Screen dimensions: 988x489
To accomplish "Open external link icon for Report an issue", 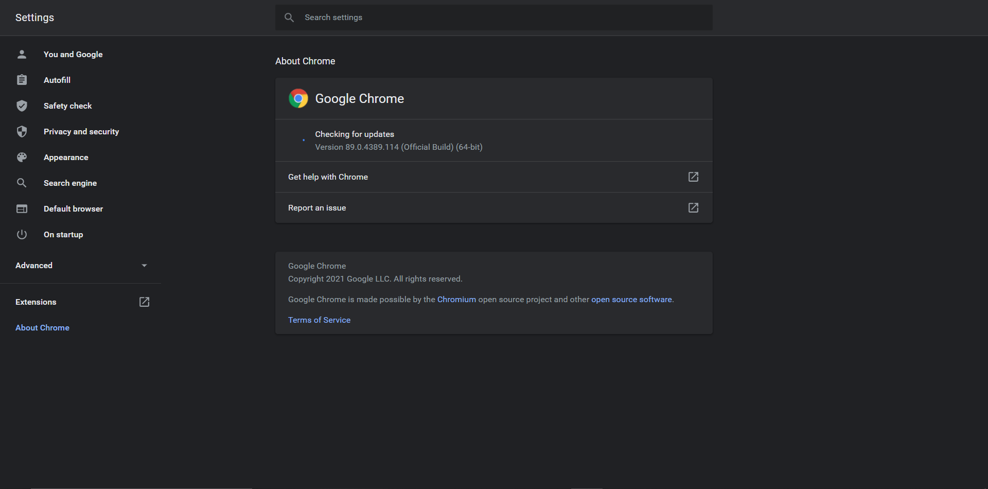I will [693, 207].
